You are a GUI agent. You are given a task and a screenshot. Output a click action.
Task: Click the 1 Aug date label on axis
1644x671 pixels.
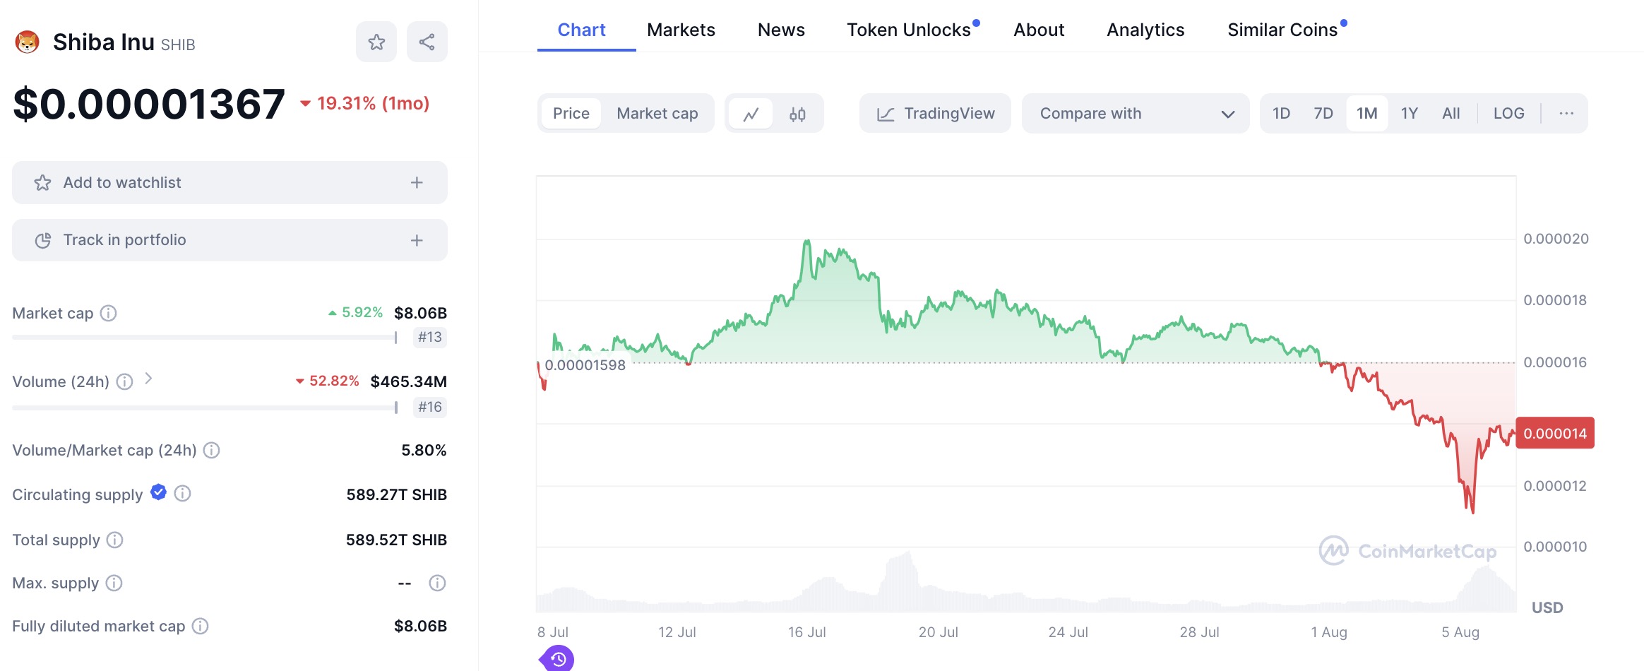[x=1329, y=632]
